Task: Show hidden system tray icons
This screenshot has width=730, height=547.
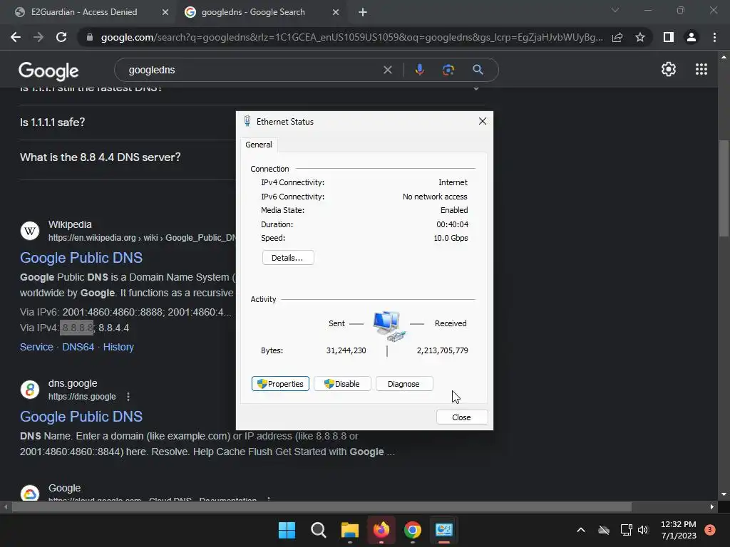Action: click(x=580, y=530)
